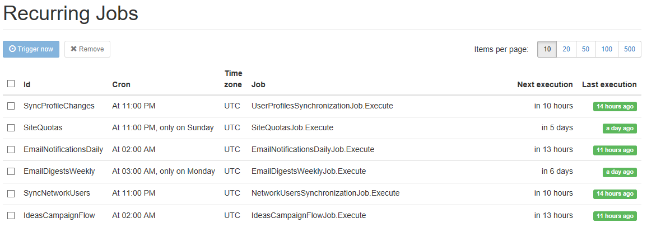This screenshot has width=647, height=232.
Task: Tick the EmailNotificationsDaily checkbox
Action: [11, 150]
